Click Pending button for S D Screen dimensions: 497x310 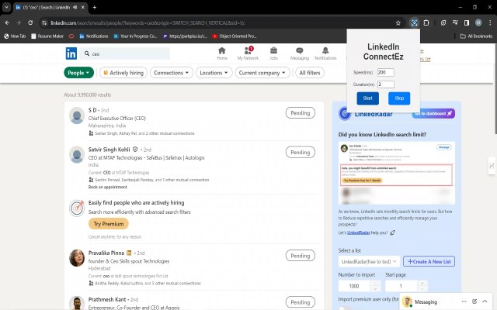pyautogui.click(x=301, y=113)
